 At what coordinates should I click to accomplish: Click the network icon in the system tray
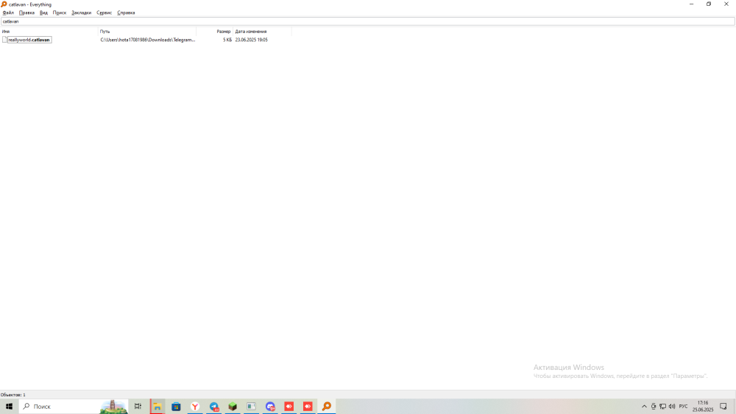[662, 407]
